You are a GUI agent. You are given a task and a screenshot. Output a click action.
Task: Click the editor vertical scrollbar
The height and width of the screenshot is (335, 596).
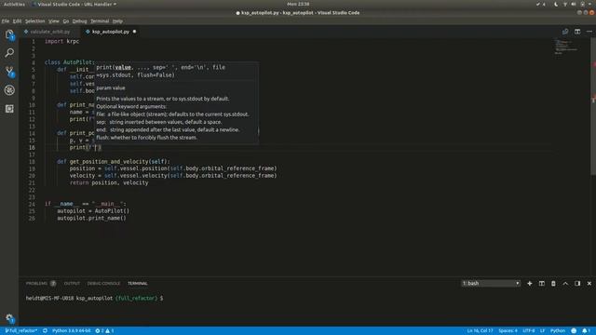(593, 106)
